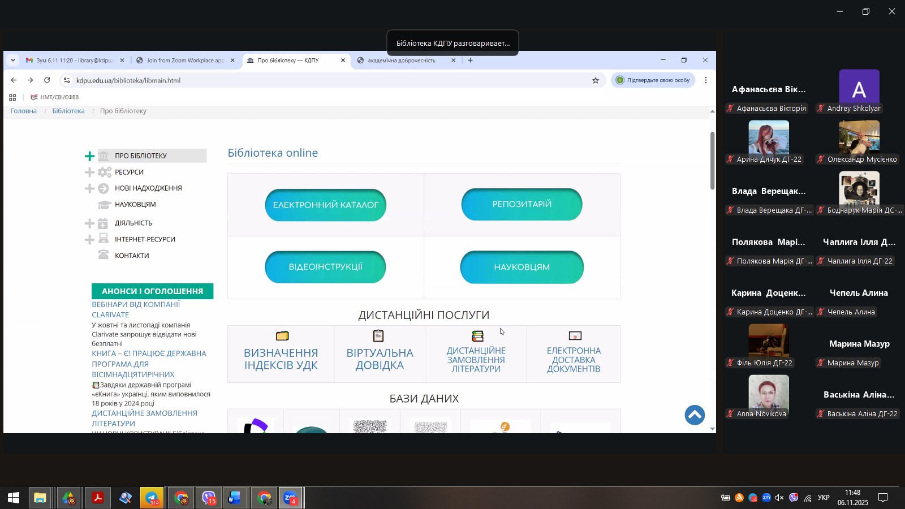Bookmark page with the star icon
905x509 pixels.
click(596, 80)
